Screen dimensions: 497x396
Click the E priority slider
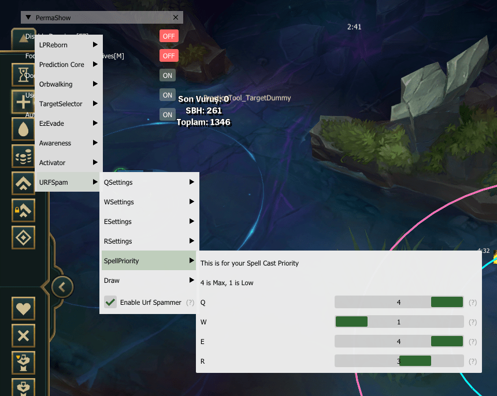coord(399,342)
